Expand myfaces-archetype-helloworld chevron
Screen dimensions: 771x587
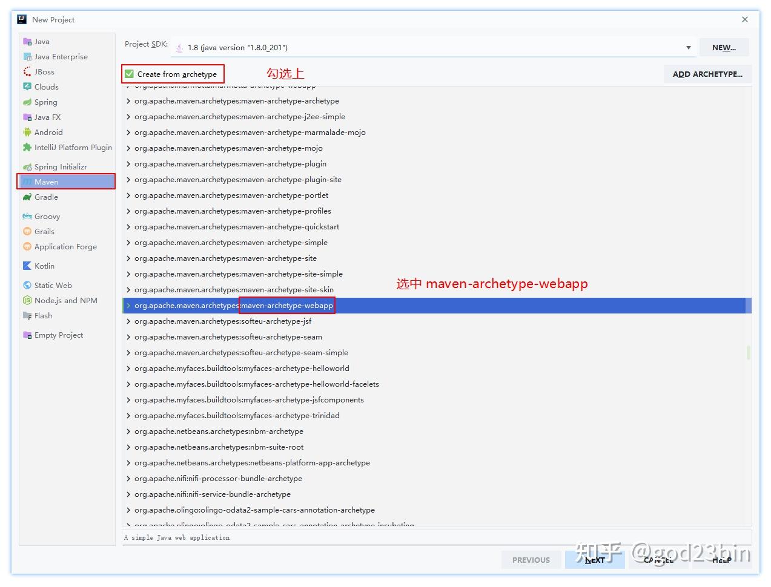[x=128, y=369]
